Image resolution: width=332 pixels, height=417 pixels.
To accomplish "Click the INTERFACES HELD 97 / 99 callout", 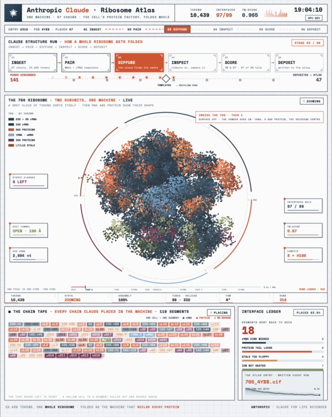I will [x=303, y=206].
